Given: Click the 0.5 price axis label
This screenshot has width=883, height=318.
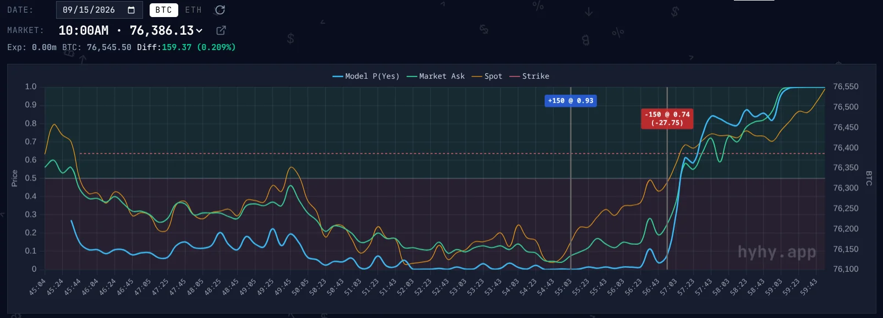Looking at the screenshot, I should (x=31, y=178).
